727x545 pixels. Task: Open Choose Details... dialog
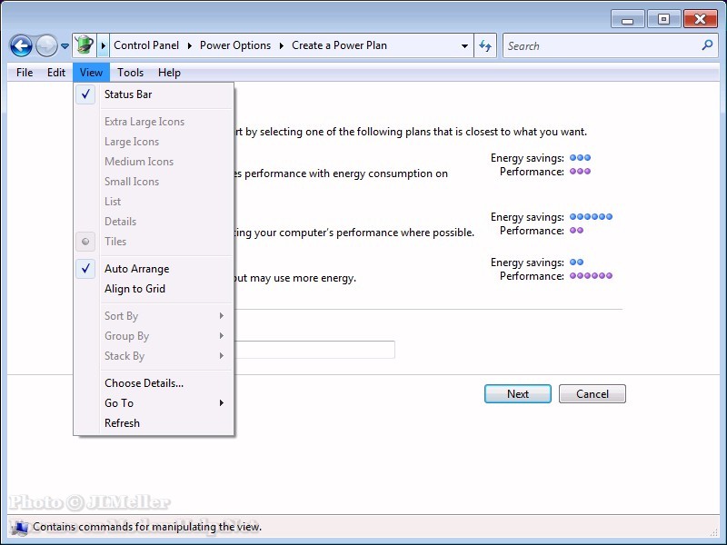154,383
